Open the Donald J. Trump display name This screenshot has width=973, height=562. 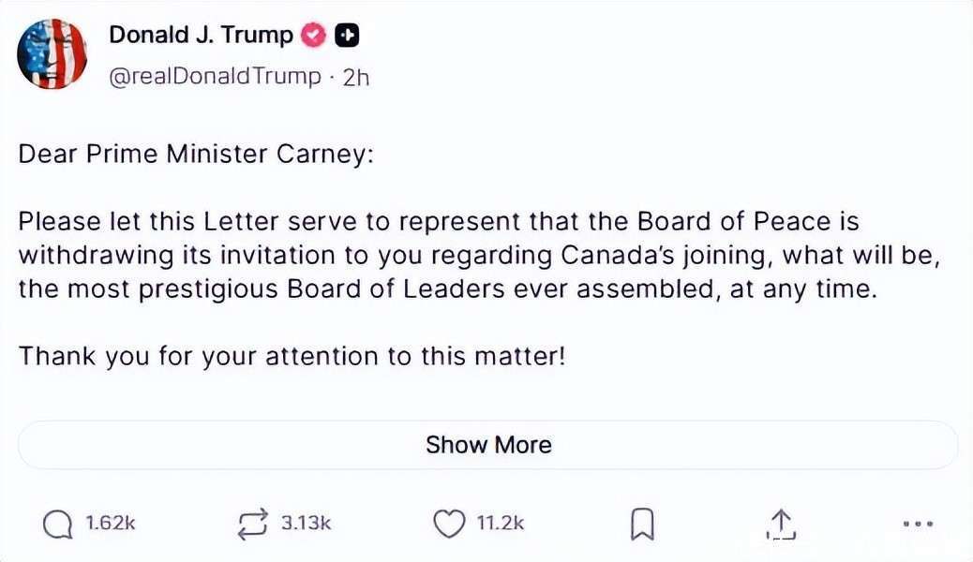(201, 36)
